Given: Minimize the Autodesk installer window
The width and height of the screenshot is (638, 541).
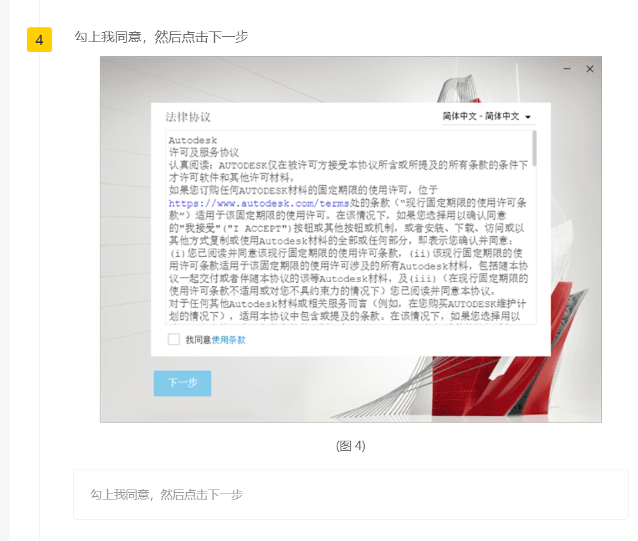Looking at the screenshot, I should tap(567, 69).
